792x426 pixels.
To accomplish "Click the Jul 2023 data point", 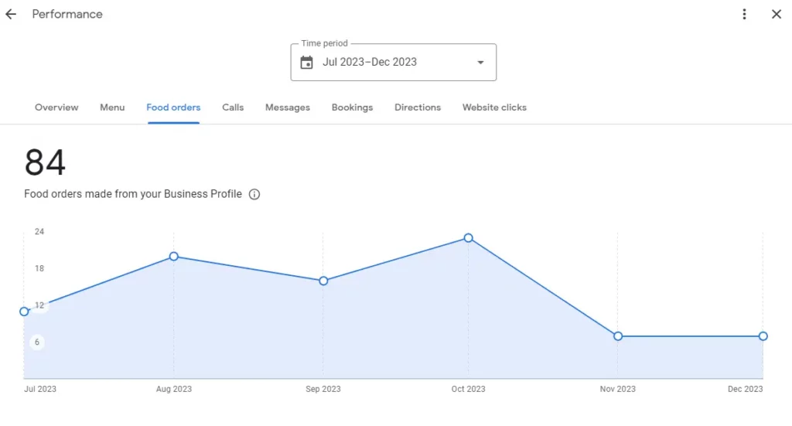I will pyautogui.click(x=24, y=312).
